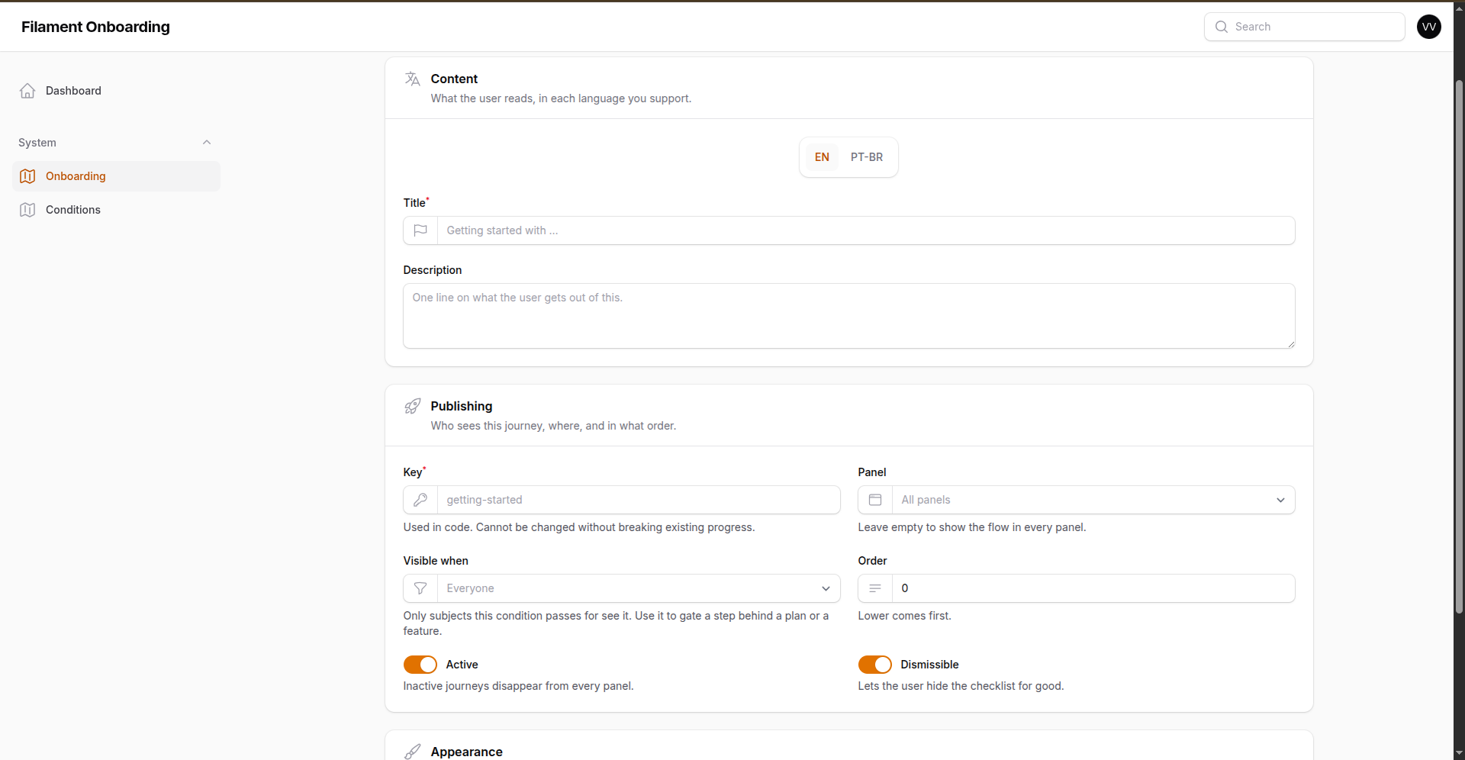1465x760 pixels.
Task: Click the search magnifier icon
Action: coord(1222,27)
